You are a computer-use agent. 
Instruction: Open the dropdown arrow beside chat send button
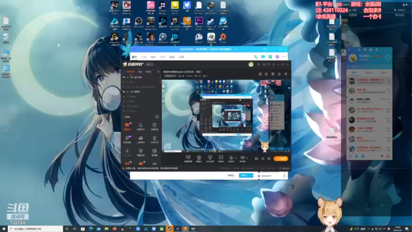pos(251,175)
